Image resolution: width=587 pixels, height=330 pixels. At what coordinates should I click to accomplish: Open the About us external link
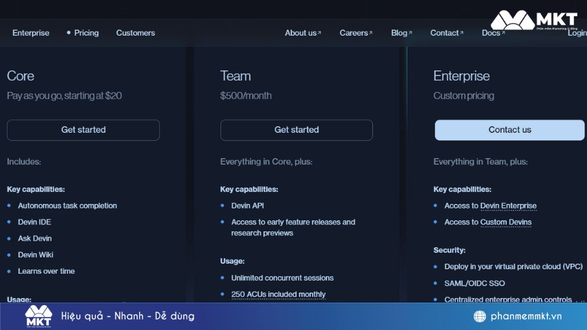[303, 33]
